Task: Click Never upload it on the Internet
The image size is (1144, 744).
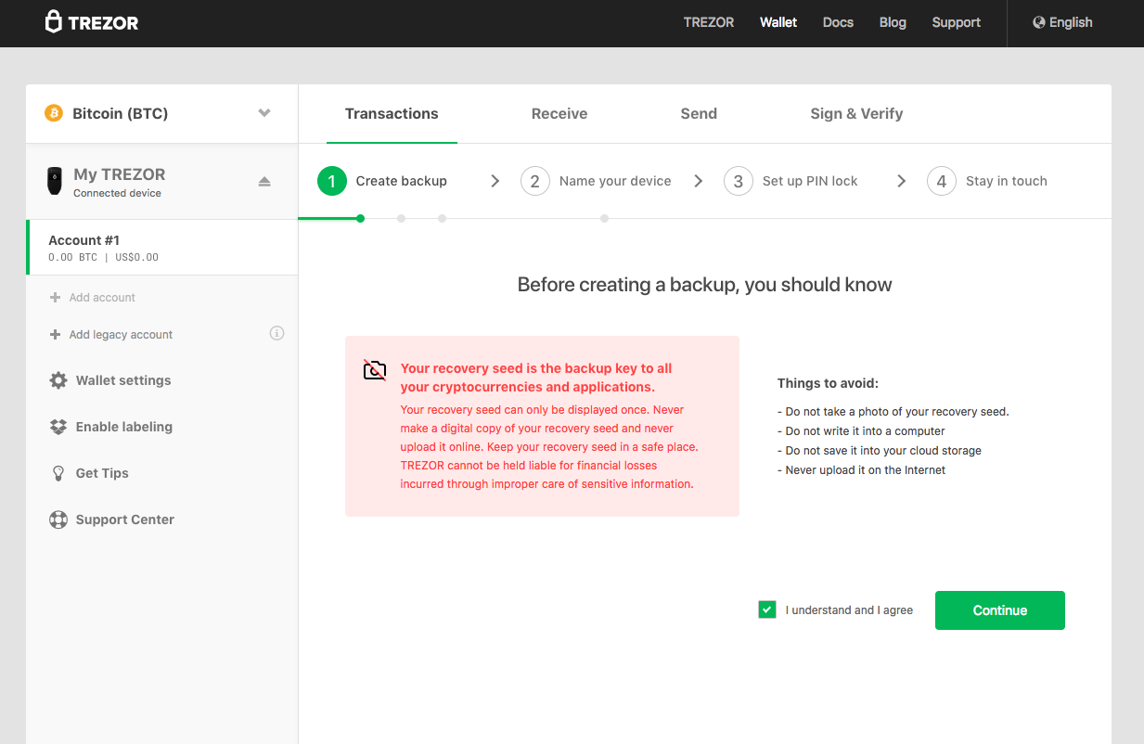Action: 861,470
